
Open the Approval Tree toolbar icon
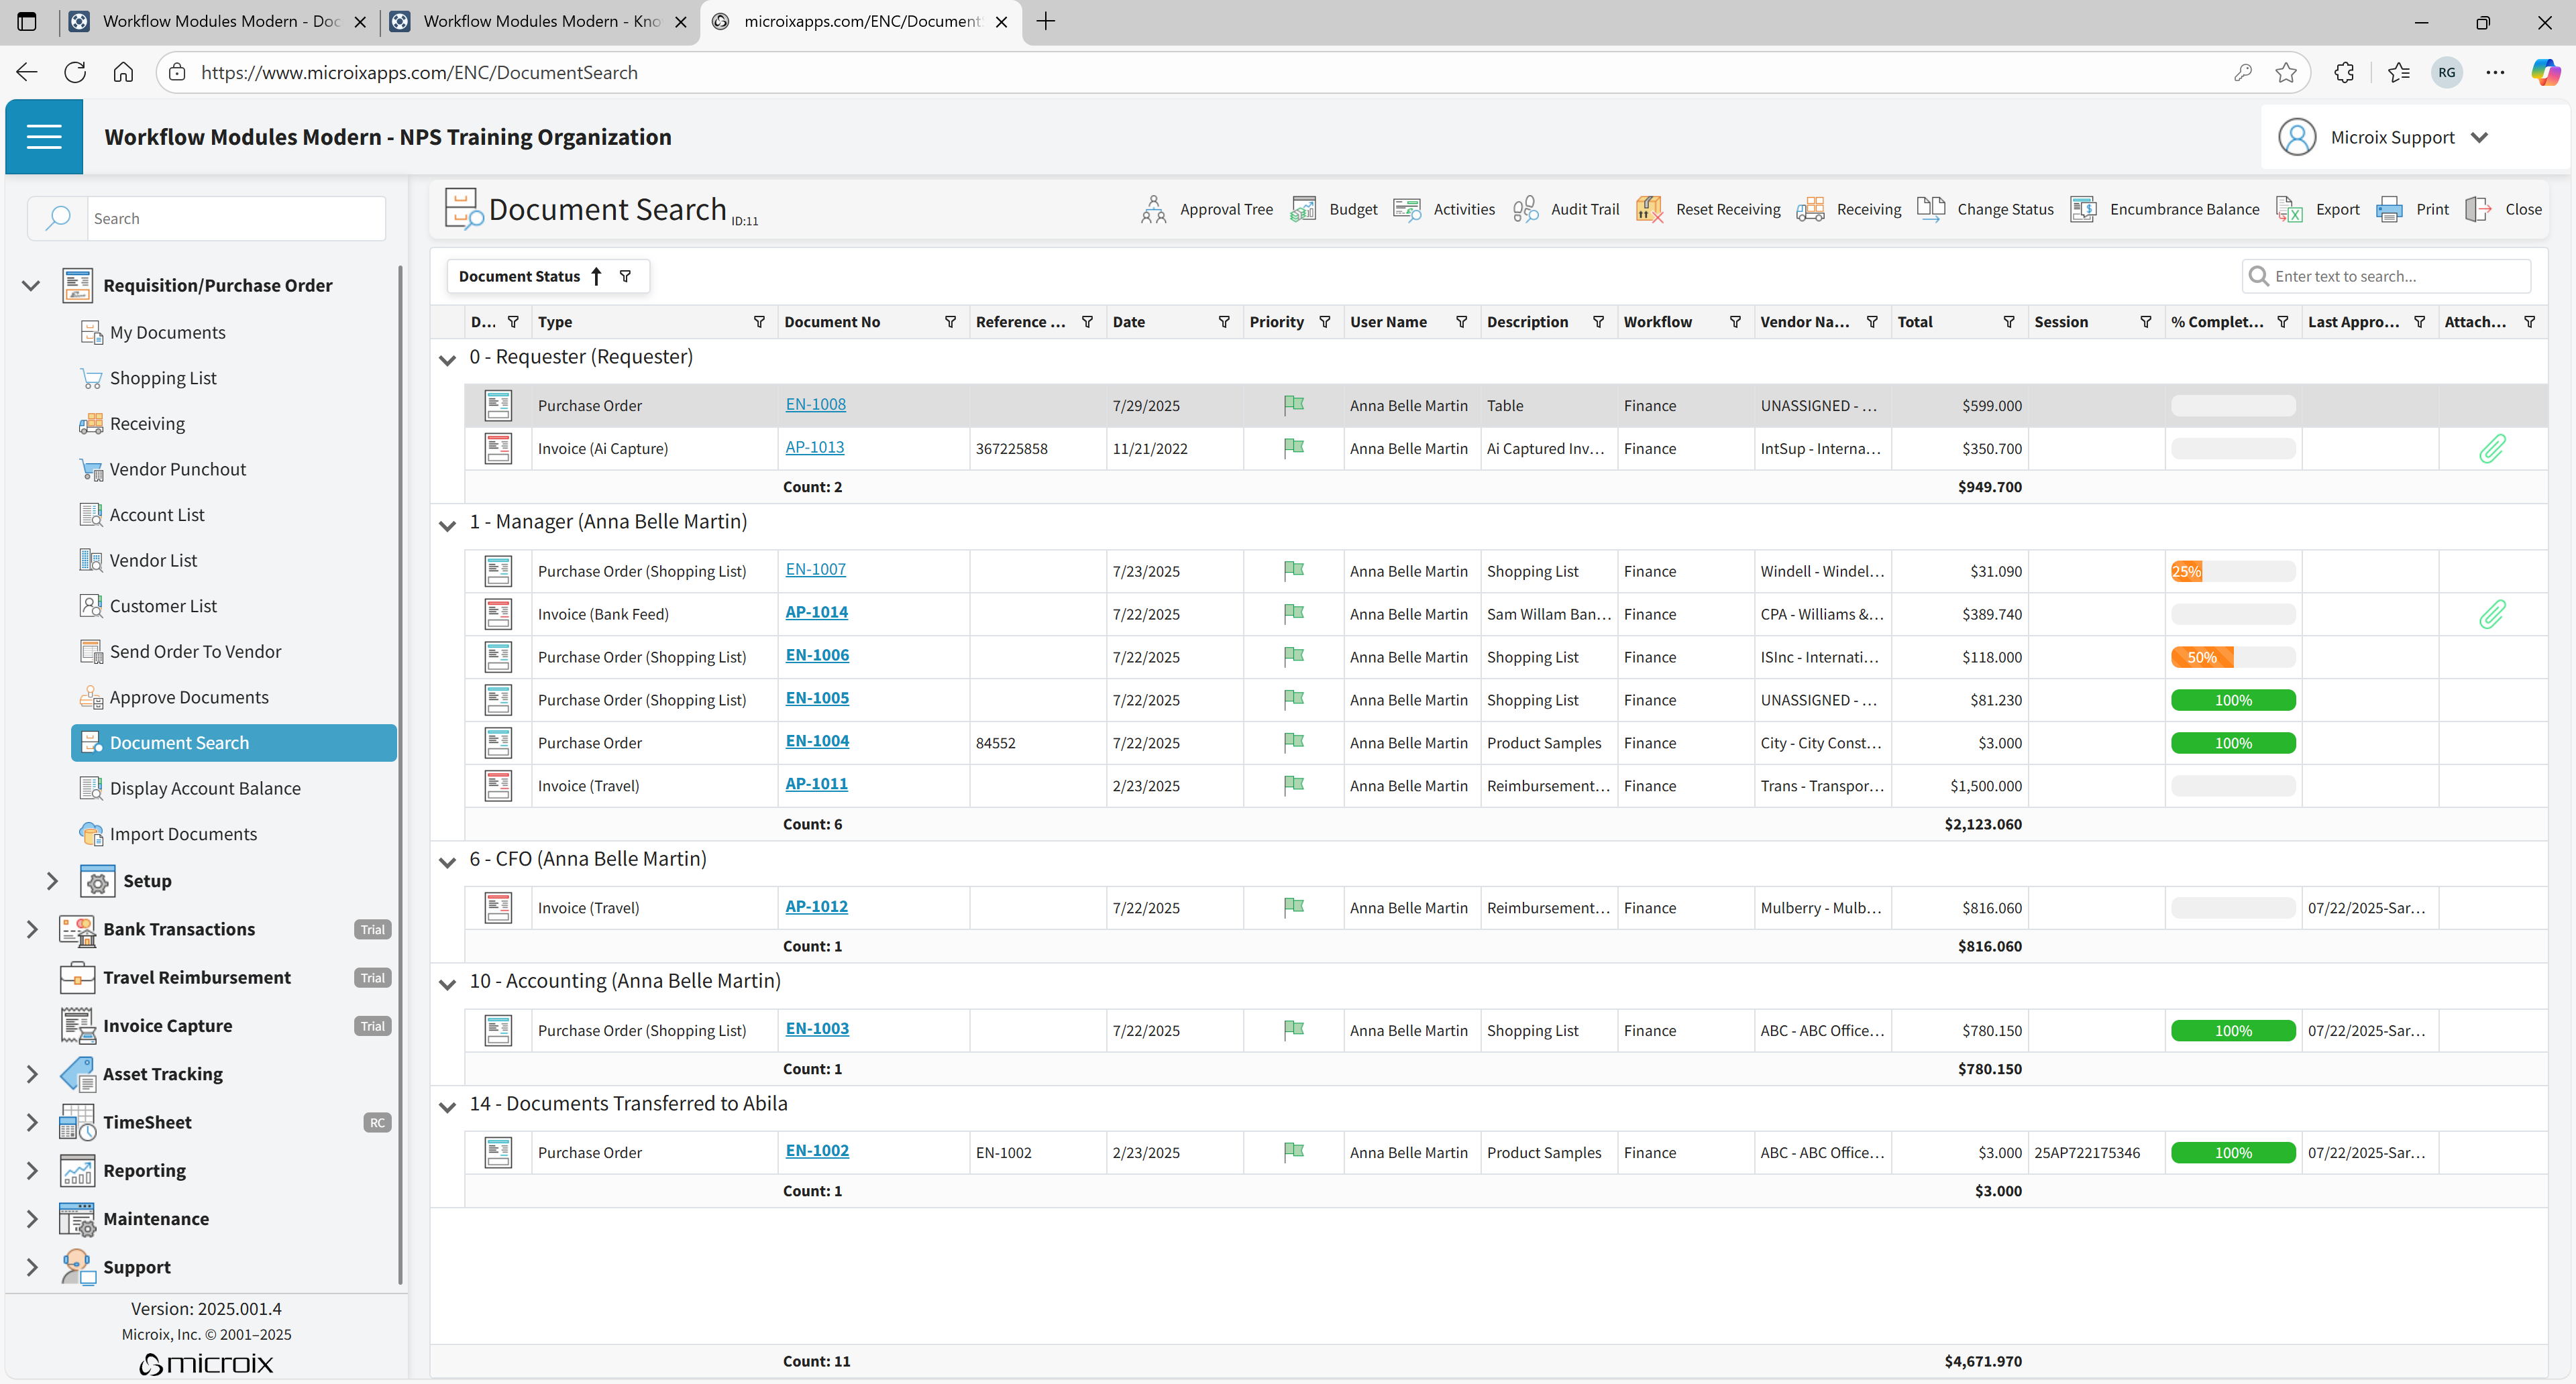(1153, 209)
